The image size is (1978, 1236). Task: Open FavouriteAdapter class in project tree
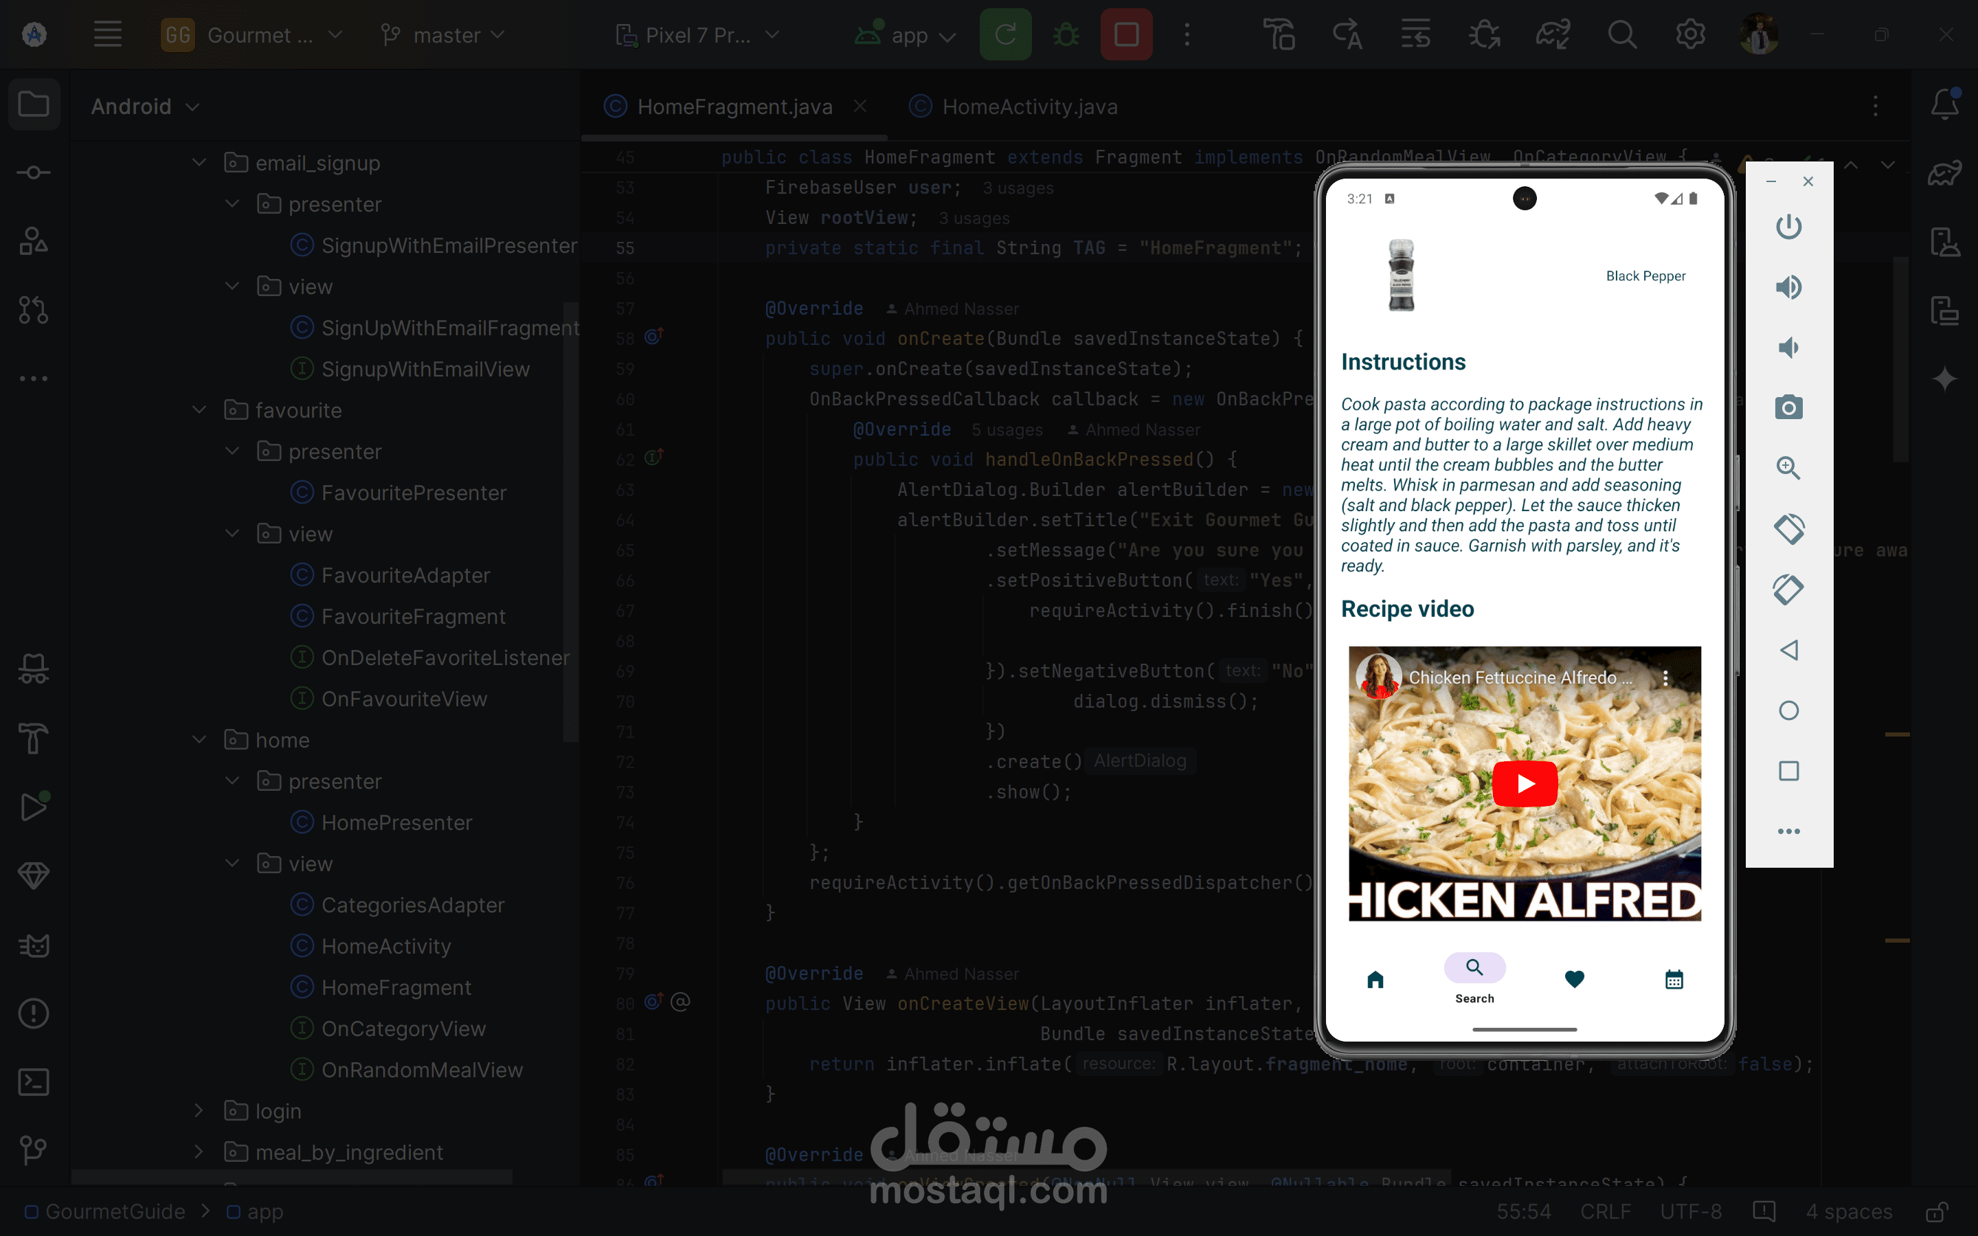pos(405,576)
